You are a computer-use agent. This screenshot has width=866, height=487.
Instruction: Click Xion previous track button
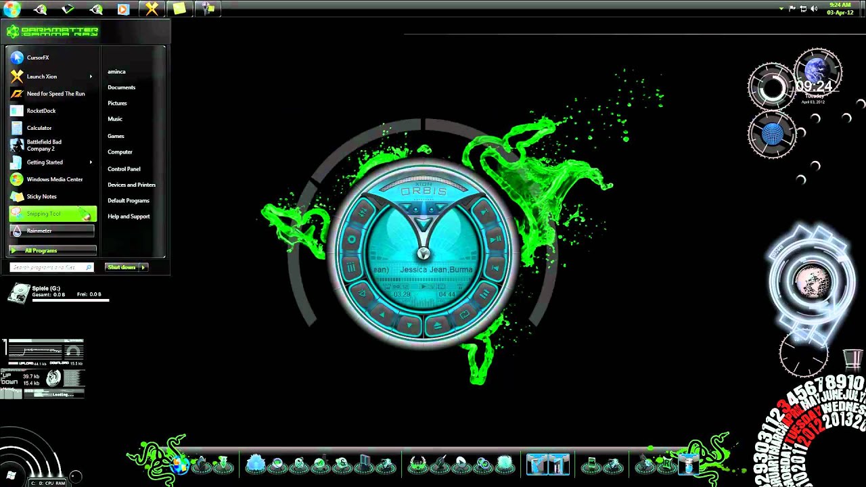(x=495, y=268)
